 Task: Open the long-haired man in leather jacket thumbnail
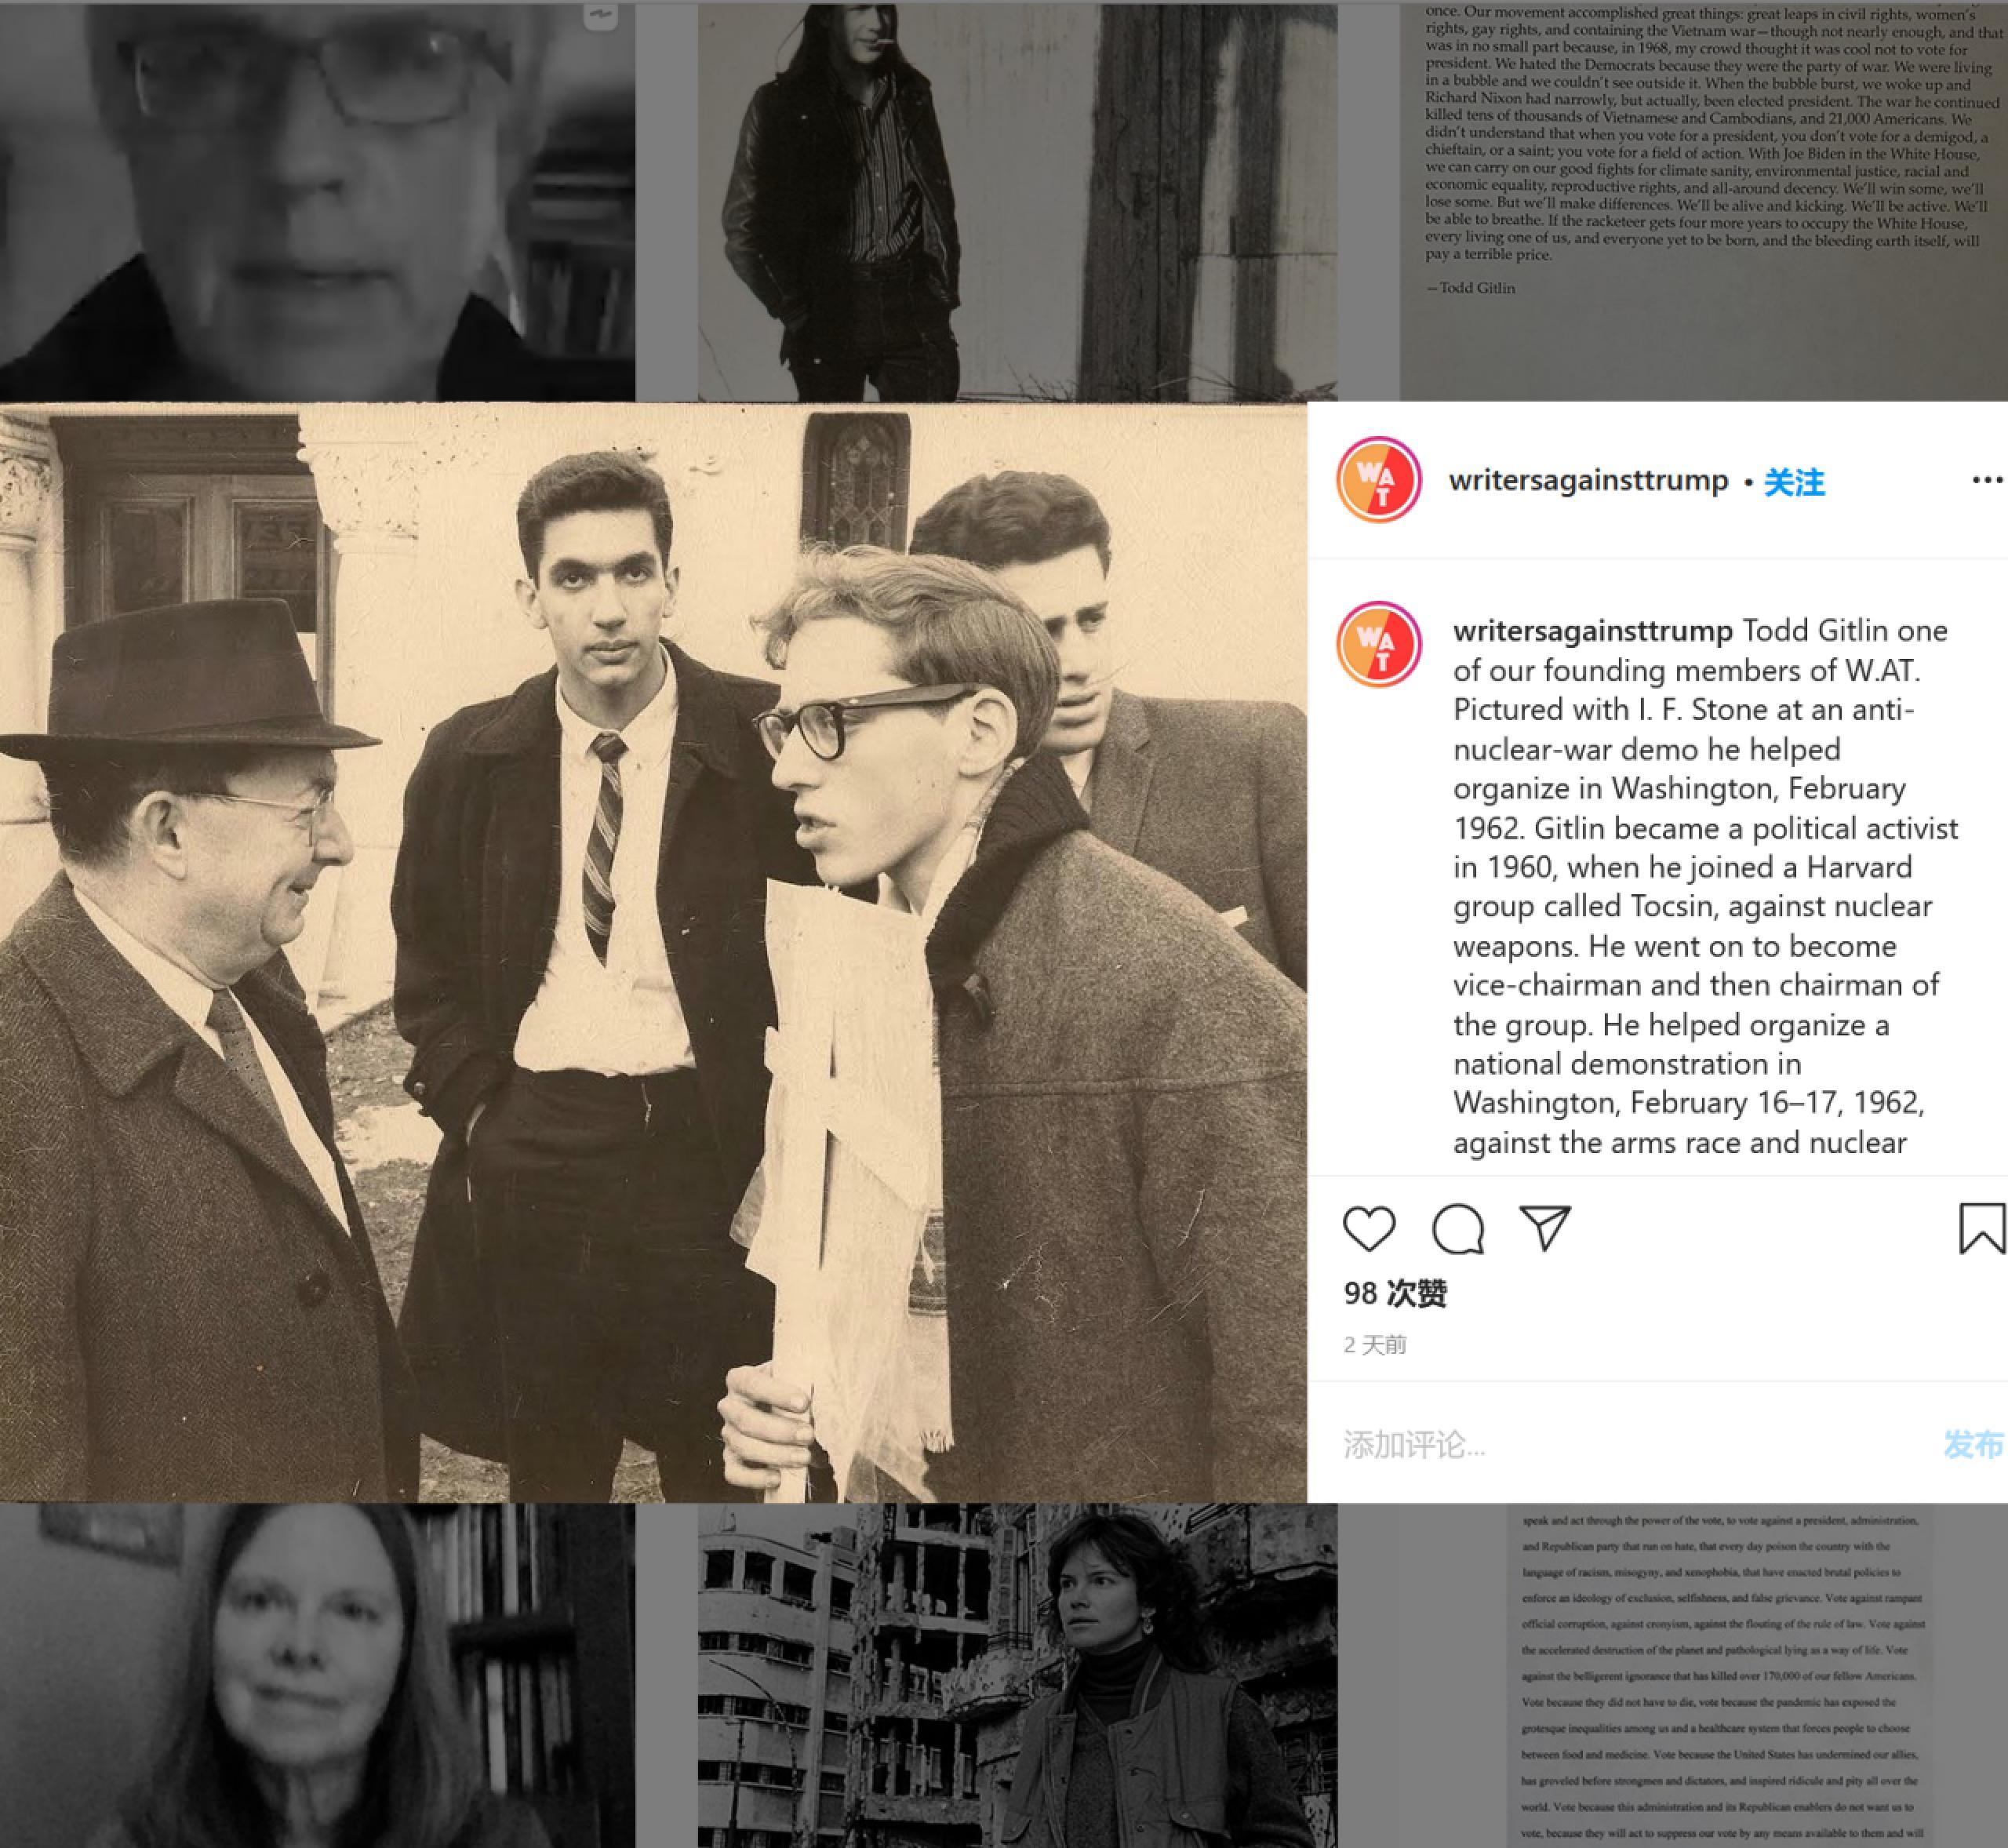tap(1017, 200)
